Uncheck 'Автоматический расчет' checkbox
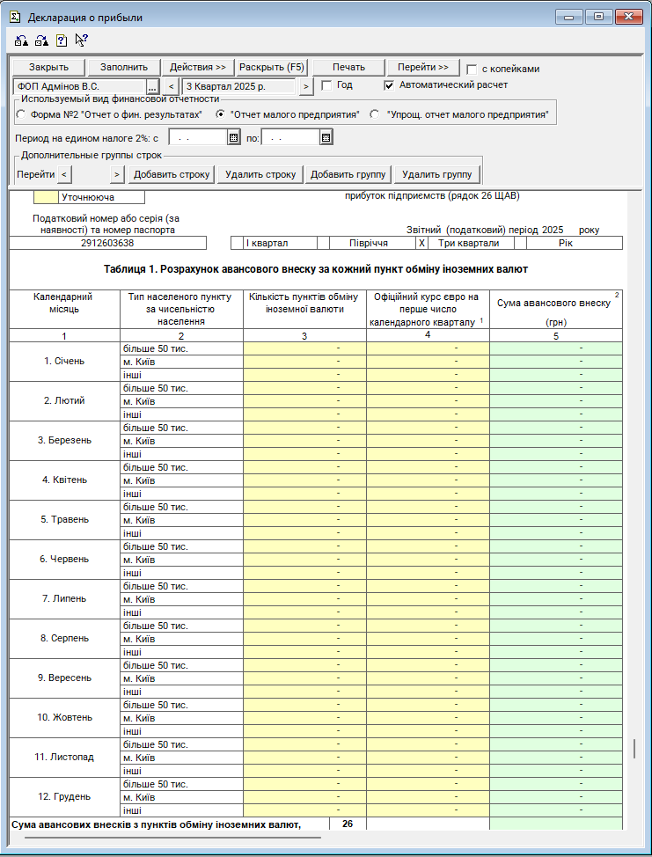 coord(390,85)
